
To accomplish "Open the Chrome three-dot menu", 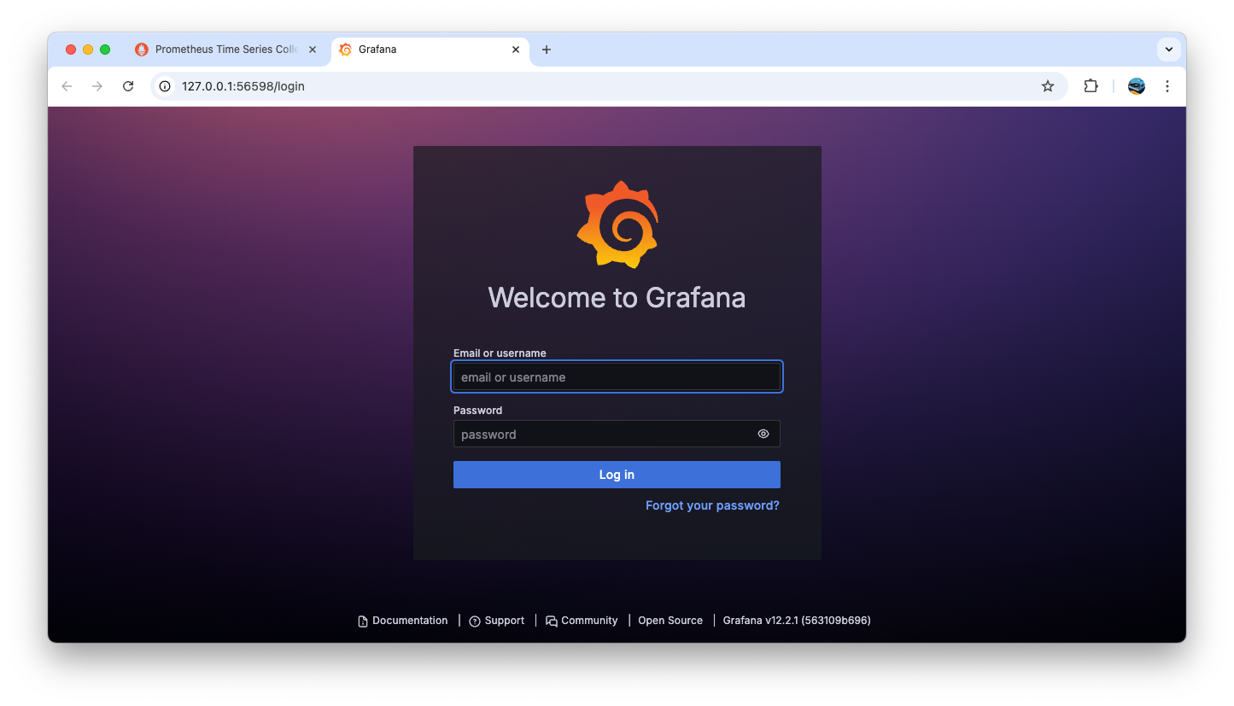I will point(1167,86).
